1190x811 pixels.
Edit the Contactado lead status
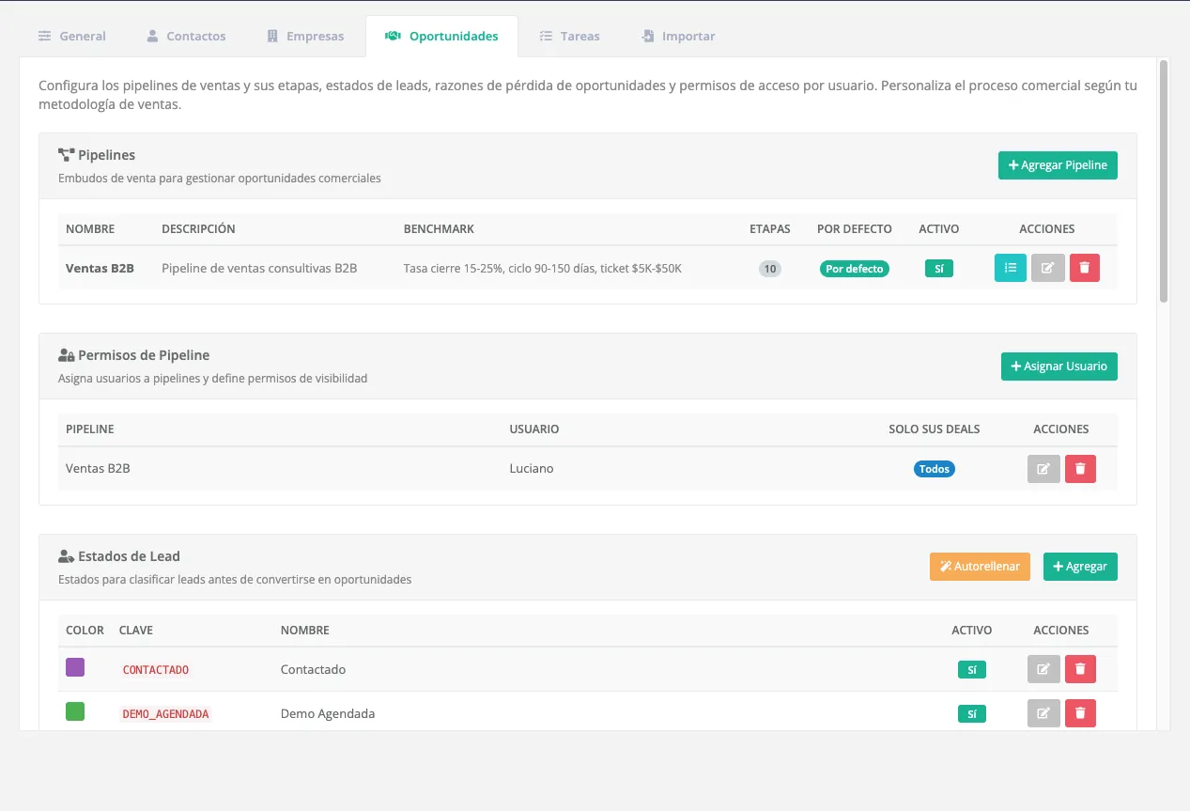point(1043,669)
